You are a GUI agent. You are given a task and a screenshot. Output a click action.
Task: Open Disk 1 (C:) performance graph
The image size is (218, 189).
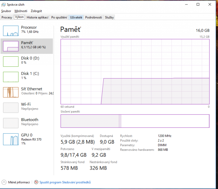[11, 77]
